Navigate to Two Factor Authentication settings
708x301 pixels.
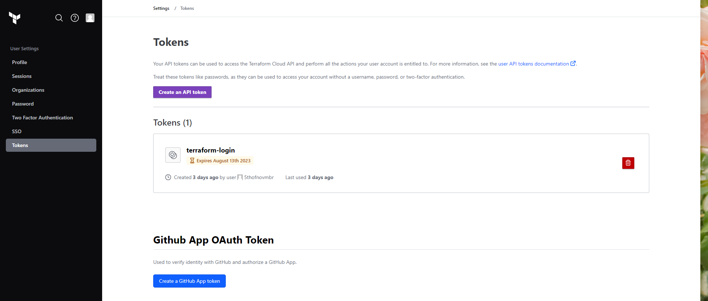pyautogui.click(x=42, y=118)
